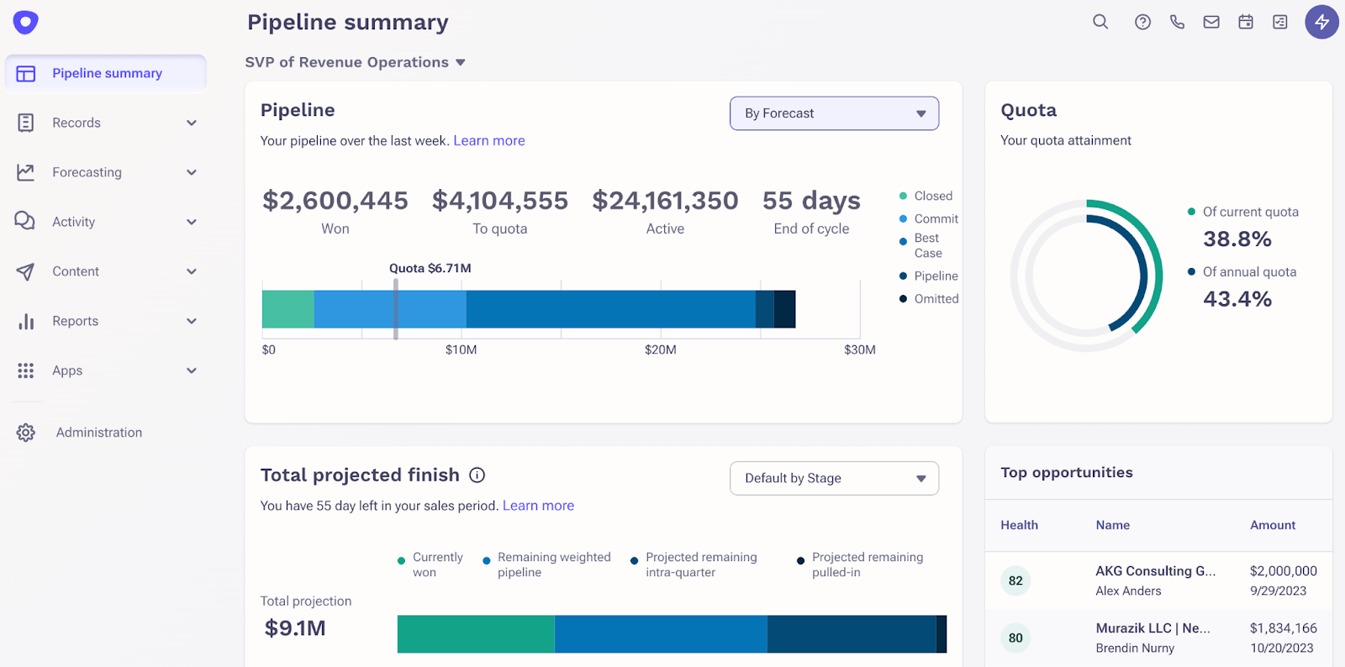Toggle the Best Case legend series
The width and height of the screenshot is (1345, 667).
927,245
